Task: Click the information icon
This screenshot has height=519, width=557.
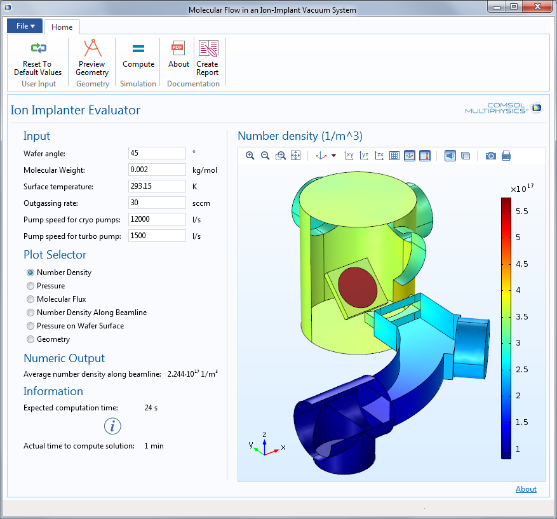Action: [112, 426]
